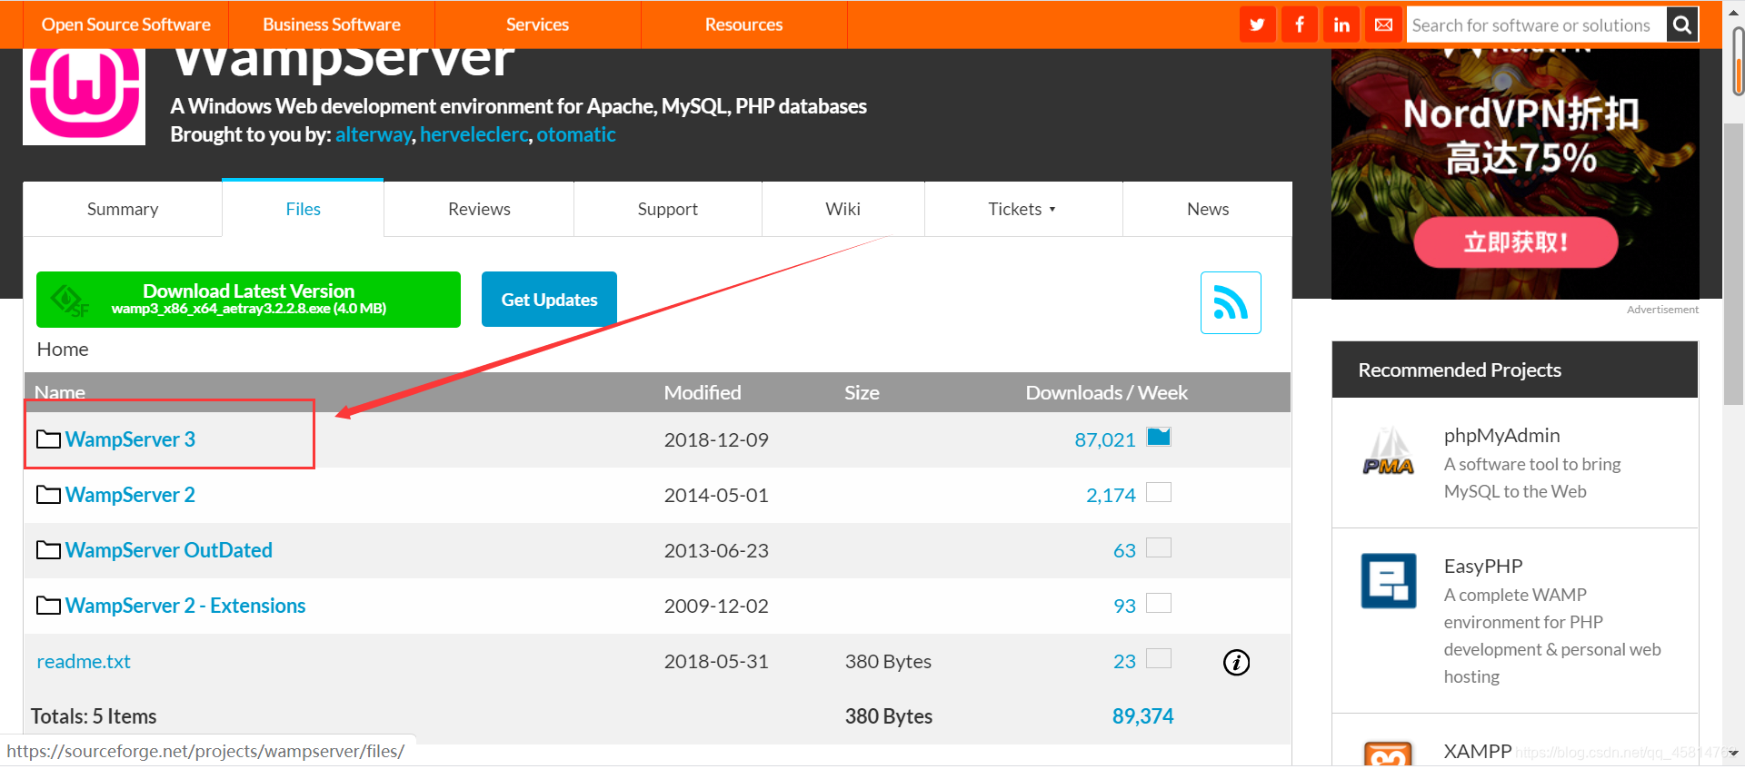Screen dimensions: 1745x769
Task: Open the phpMyAdmin recommended project
Action: click(x=1501, y=436)
